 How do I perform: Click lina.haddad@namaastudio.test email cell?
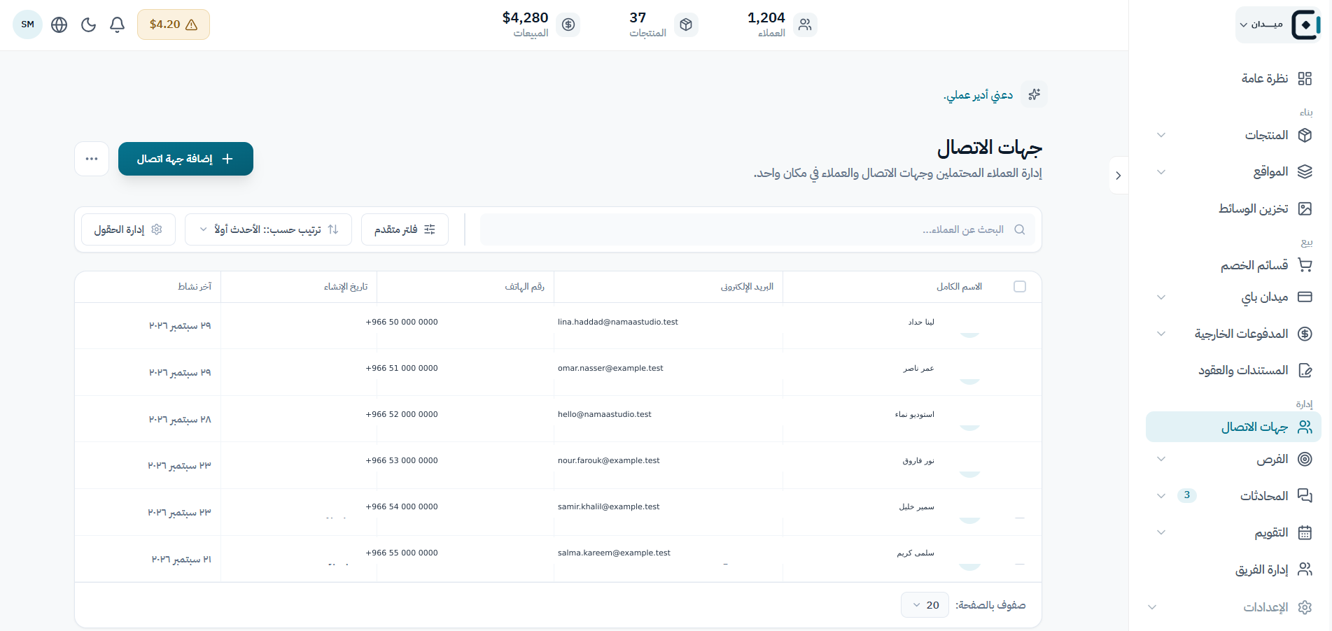point(618,322)
